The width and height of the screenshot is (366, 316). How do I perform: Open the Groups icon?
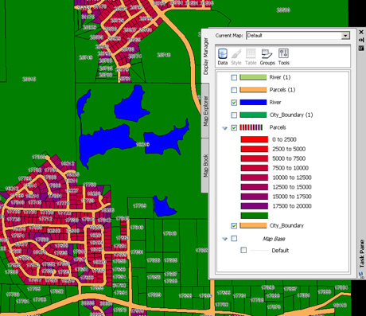click(x=267, y=57)
